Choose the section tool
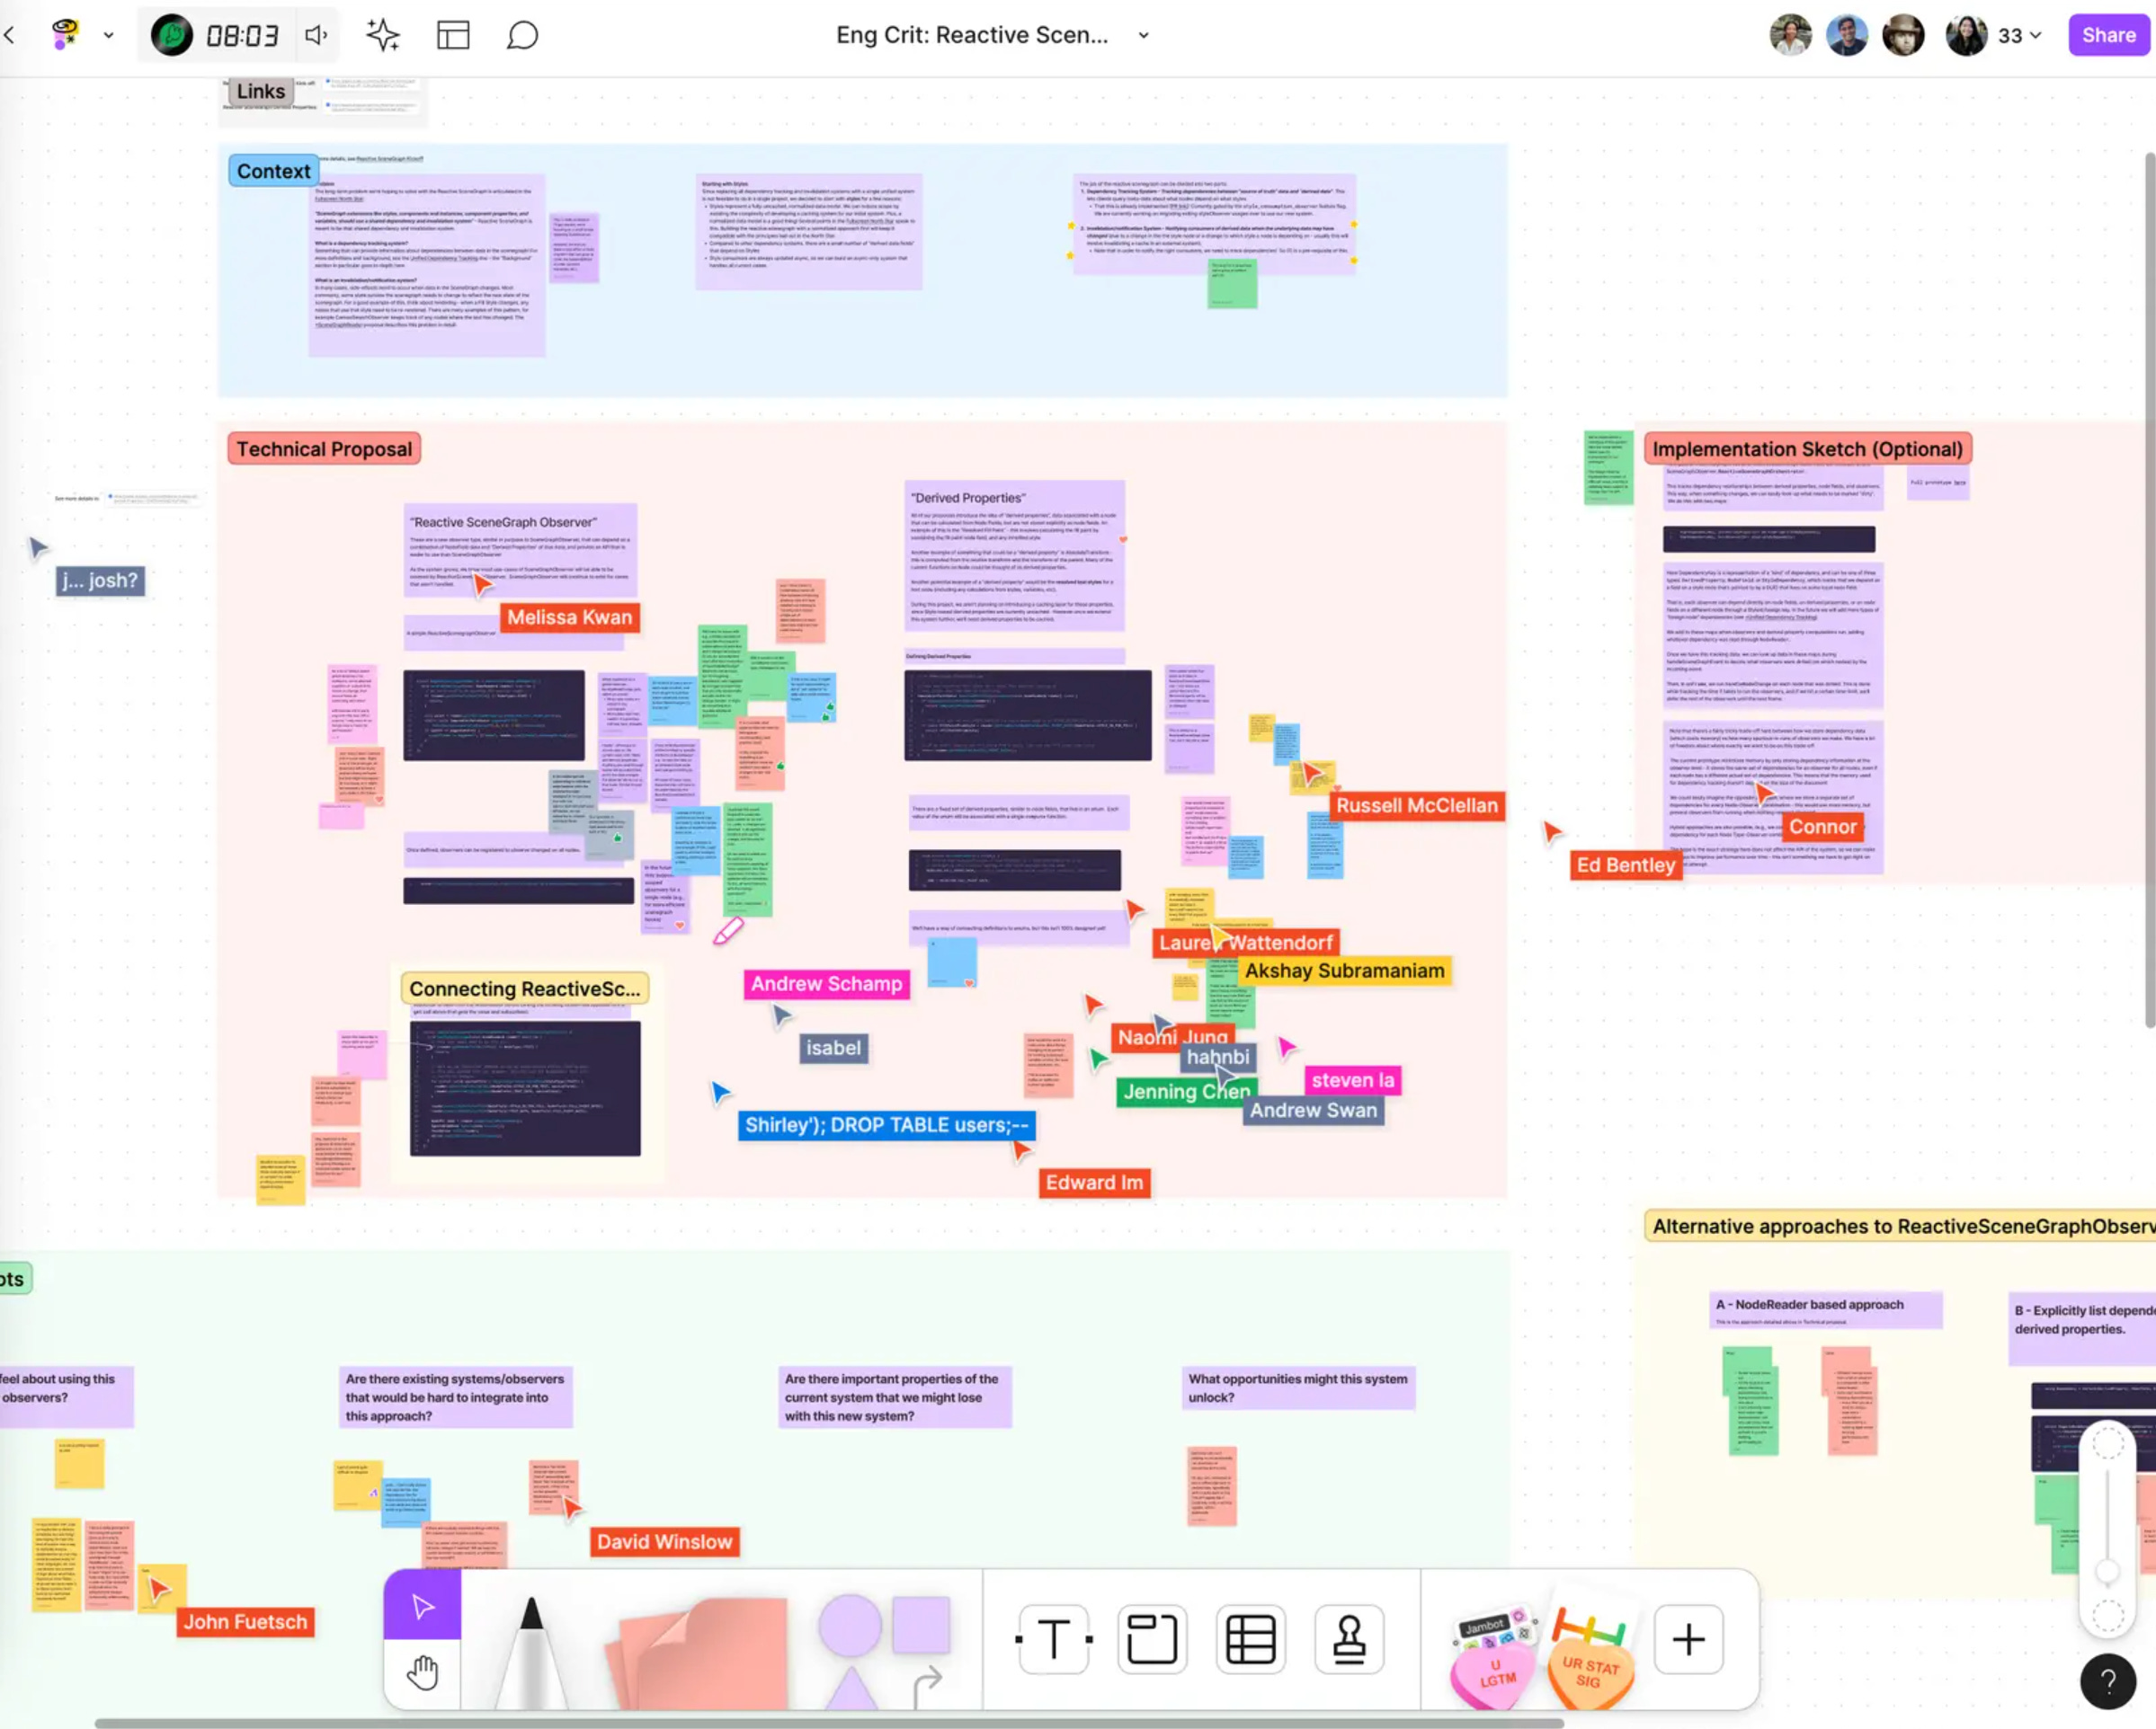 point(1152,1639)
